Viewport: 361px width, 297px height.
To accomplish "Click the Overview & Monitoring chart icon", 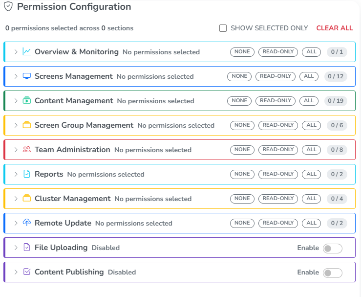I will 27,52.
